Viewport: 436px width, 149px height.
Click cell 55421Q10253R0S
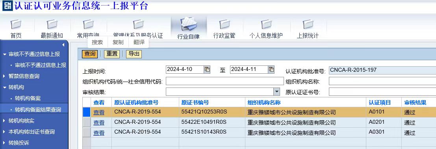pyautogui.click(x=204, y=112)
